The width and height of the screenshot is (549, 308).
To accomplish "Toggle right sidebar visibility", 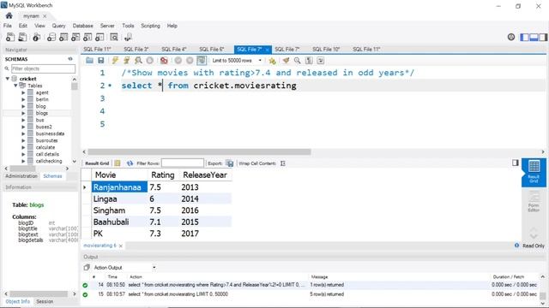I will (x=543, y=37).
